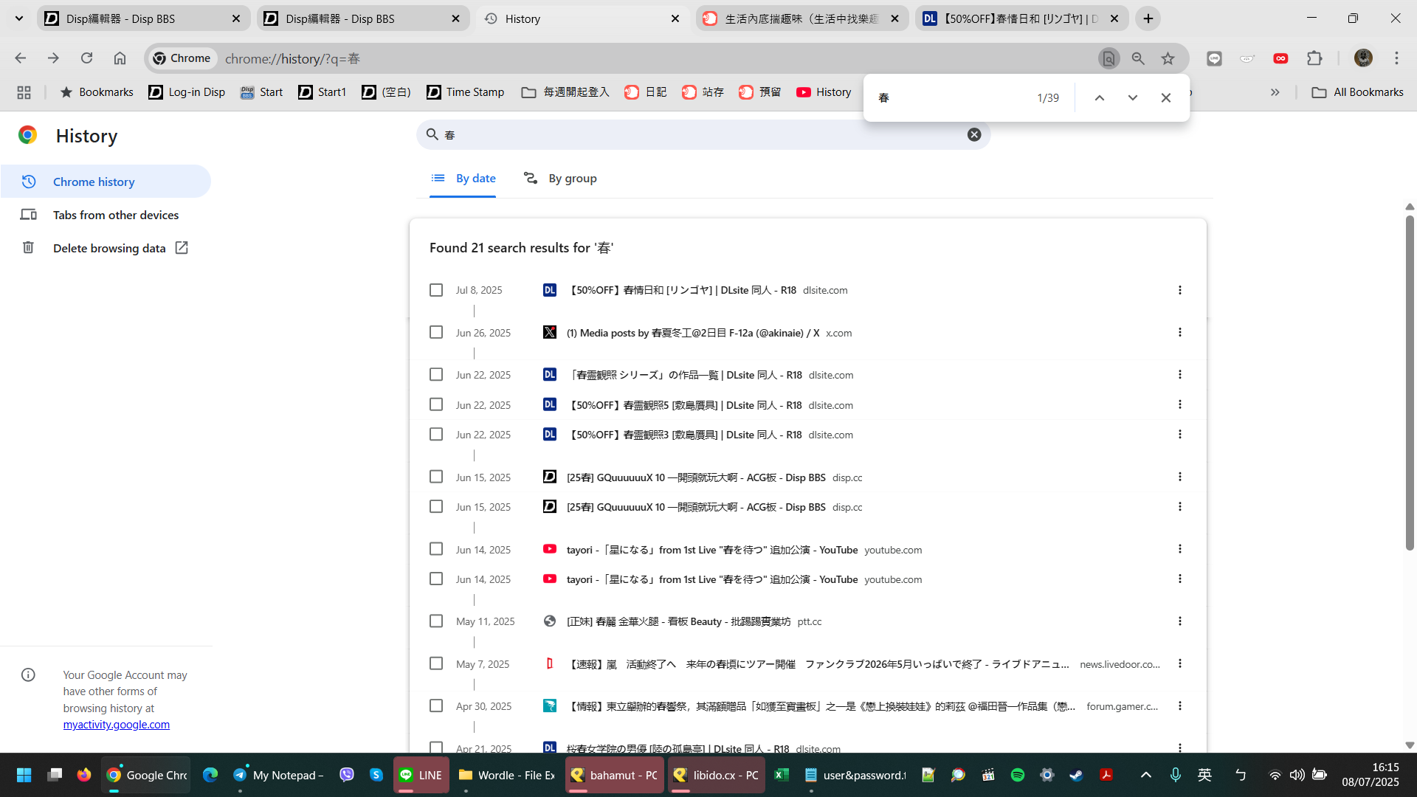
Task: Click Delete browsing data
Action: [x=109, y=248]
